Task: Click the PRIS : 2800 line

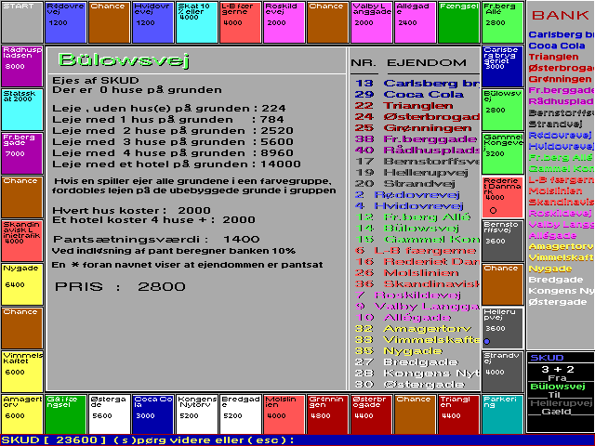Action: click(x=120, y=286)
